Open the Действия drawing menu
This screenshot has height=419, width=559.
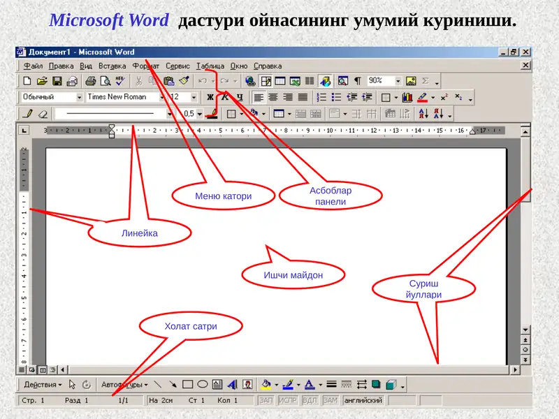click(43, 385)
